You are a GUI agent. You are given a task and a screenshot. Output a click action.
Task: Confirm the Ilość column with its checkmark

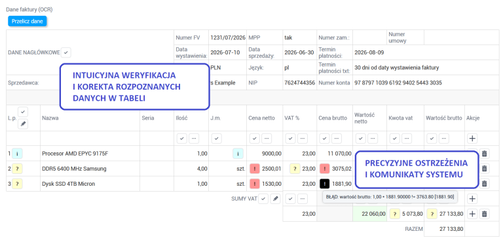[x=182, y=139]
